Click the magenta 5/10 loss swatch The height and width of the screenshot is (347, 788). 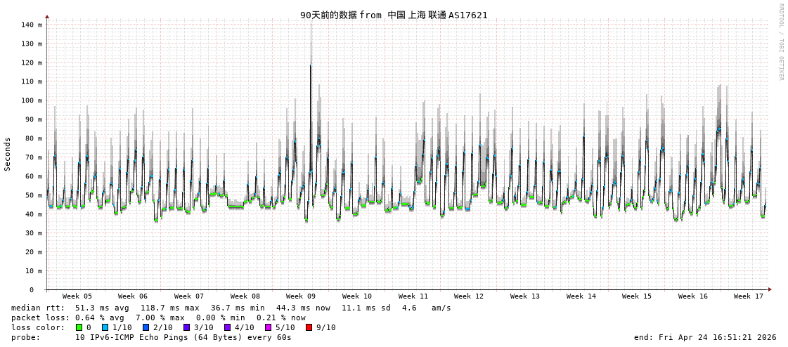pyautogui.click(x=268, y=327)
